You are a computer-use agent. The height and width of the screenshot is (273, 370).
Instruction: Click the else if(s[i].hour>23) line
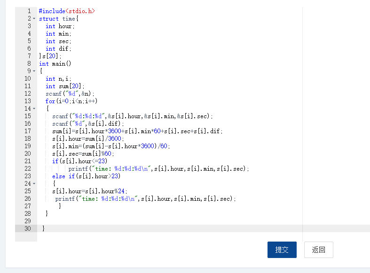pos(86,176)
